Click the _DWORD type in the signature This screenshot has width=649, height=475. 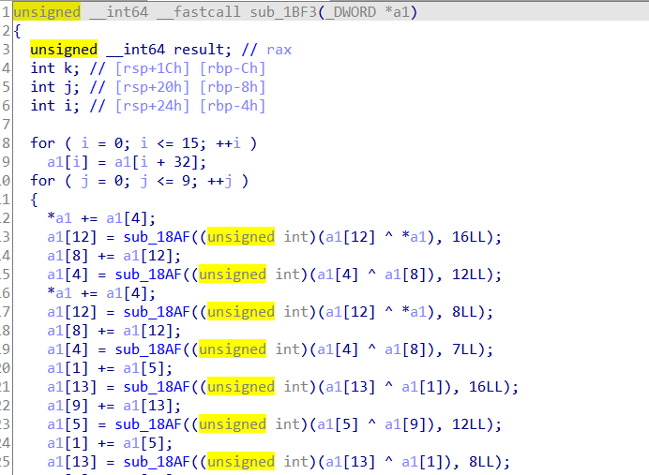pos(351,12)
